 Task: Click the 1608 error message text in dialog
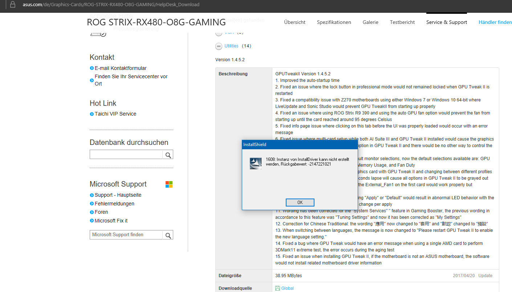[308, 162]
